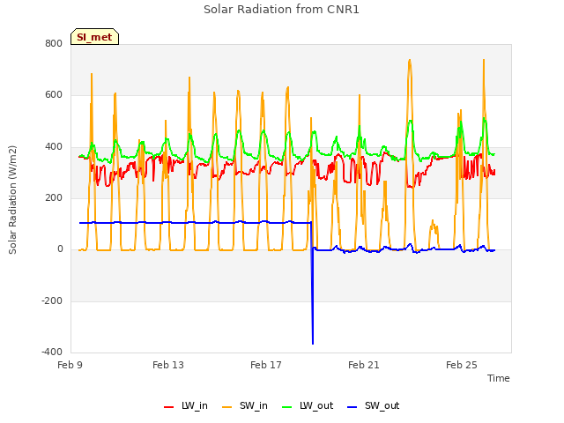Click the x-axis title Time
This screenshot has height=423, width=564.
(x=499, y=378)
